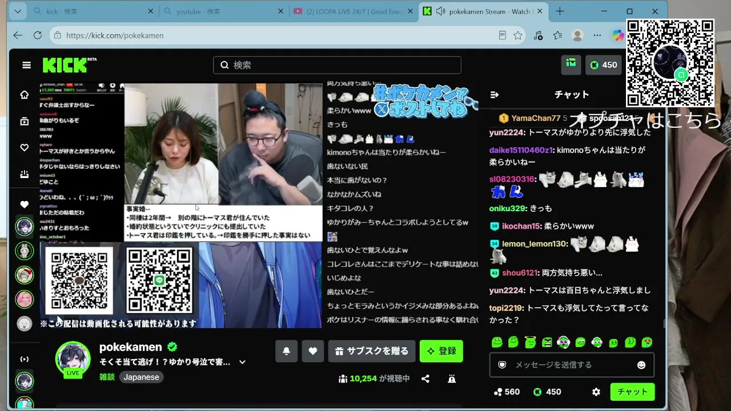This screenshot has width=731, height=411.
Task: Insert the halo emote in chat
Action: (530, 342)
